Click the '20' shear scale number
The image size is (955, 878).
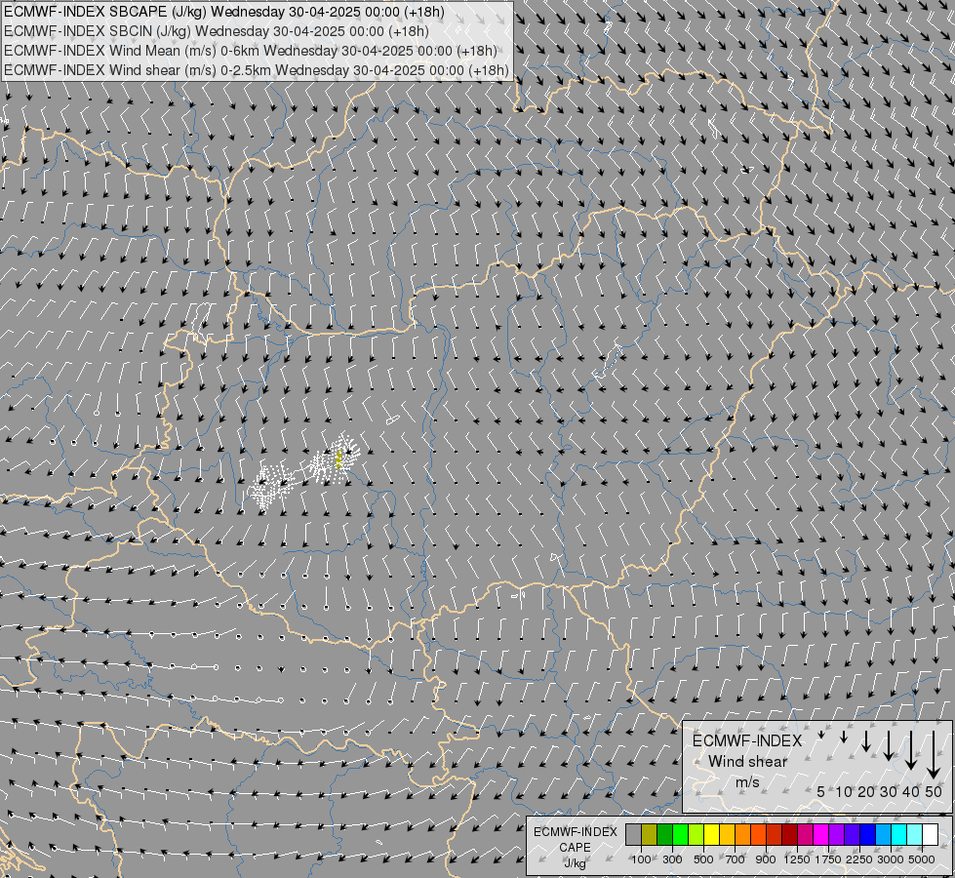[x=866, y=791]
